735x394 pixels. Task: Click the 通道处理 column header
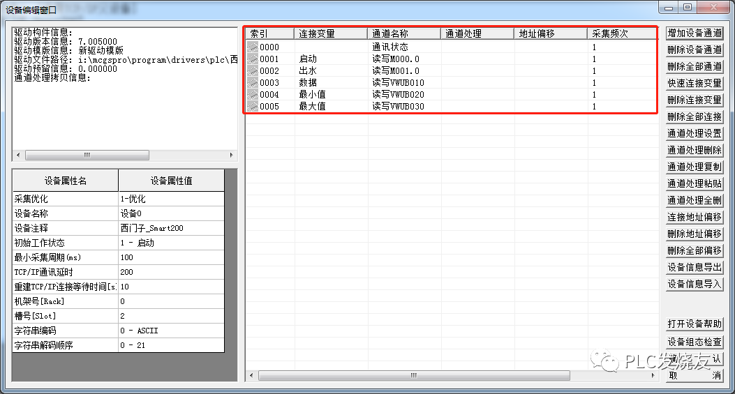coord(477,33)
